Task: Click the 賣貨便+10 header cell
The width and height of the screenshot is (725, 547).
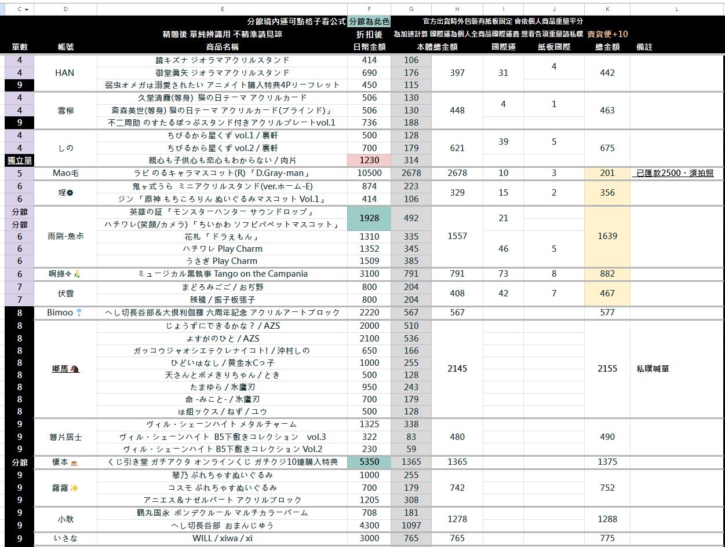Action: [607, 34]
